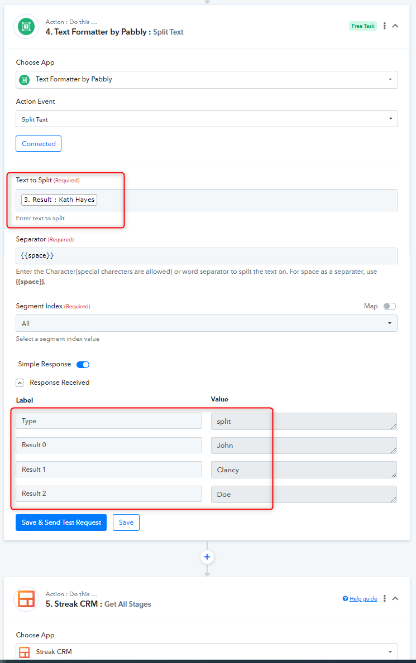
Task: Open the Split Text action event dropdown
Action: [207, 119]
